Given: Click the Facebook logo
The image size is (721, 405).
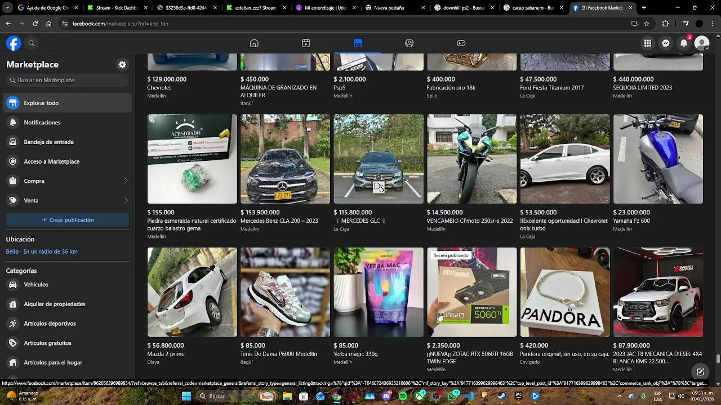Looking at the screenshot, I should point(14,43).
